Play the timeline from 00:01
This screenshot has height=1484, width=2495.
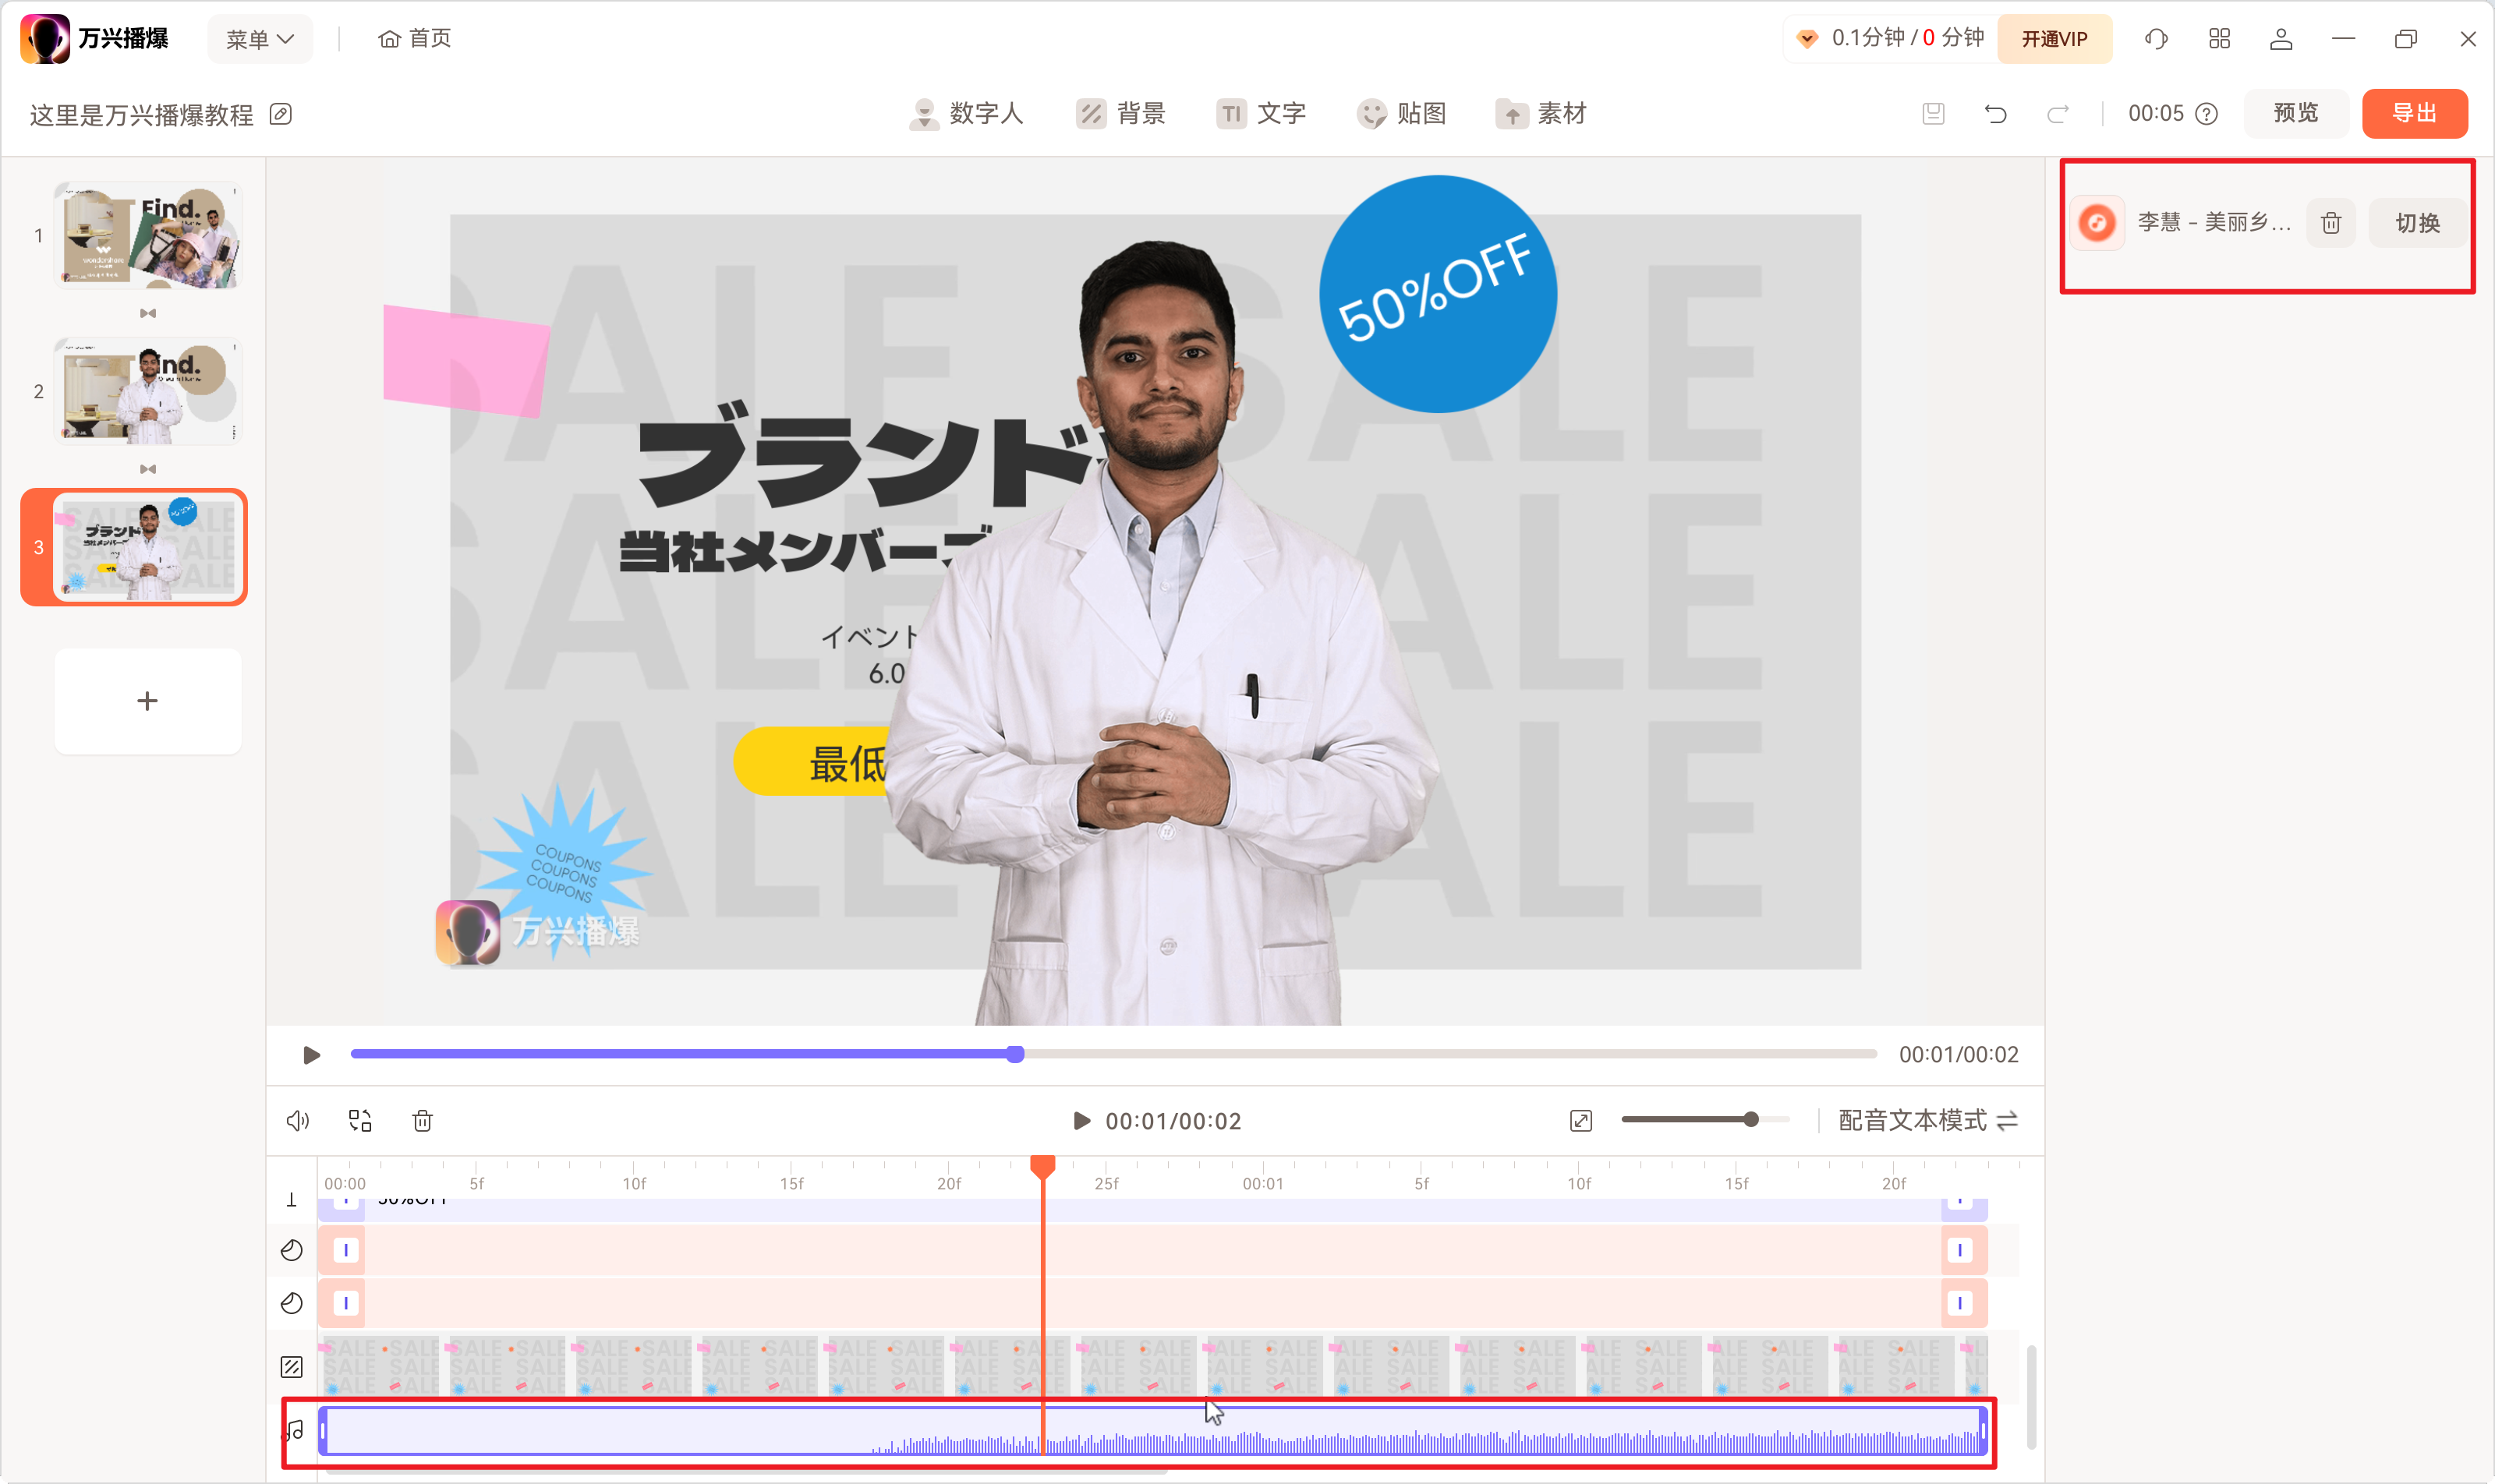(x=1081, y=1121)
